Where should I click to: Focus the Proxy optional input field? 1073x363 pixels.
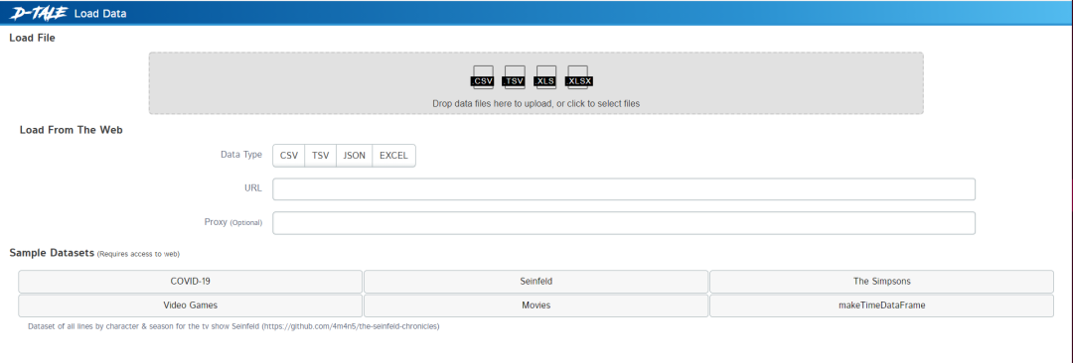pos(623,223)
